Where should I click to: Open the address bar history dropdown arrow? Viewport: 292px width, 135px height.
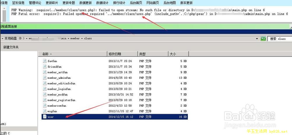click(257, 39)
